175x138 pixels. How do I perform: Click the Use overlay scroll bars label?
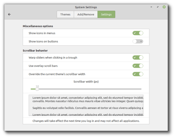click(x=43, y=66)
